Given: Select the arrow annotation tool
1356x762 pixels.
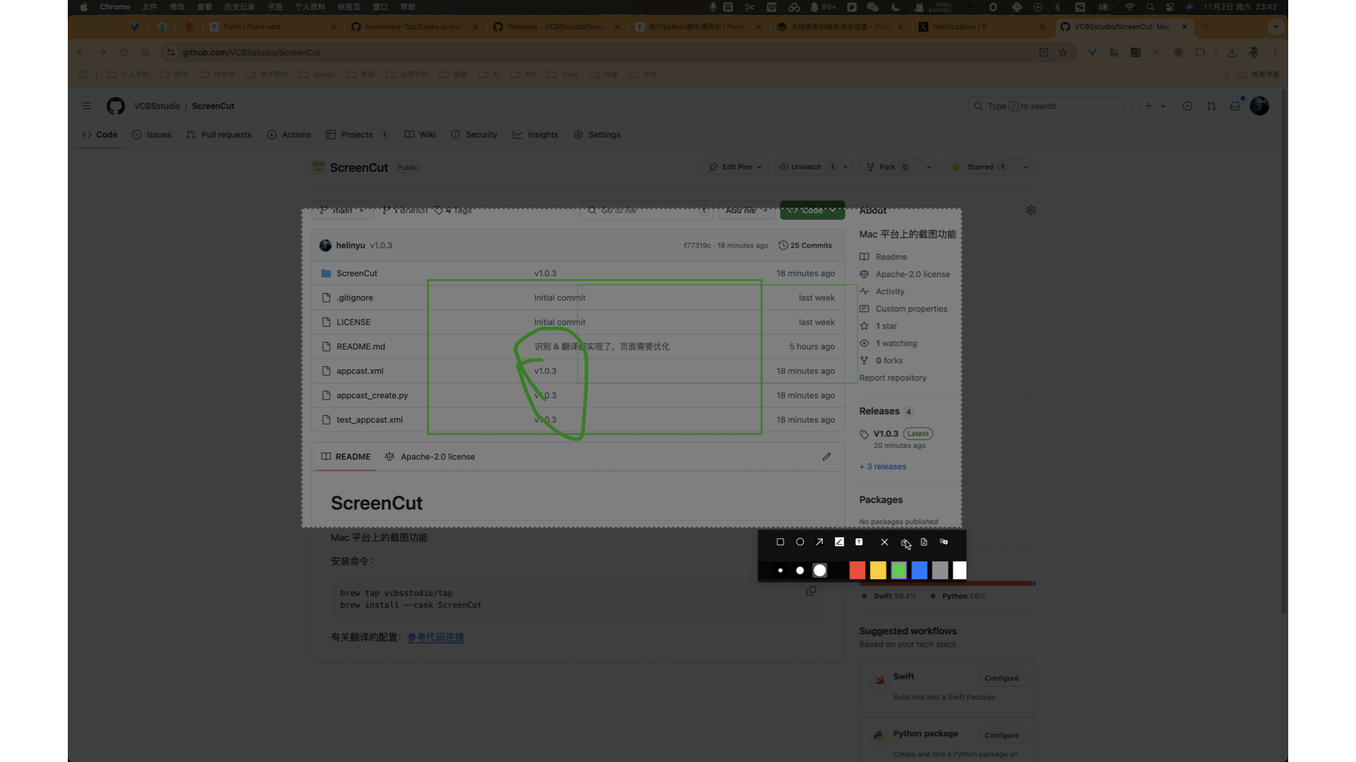Looking at the screenshot, I should tap(819, 542).
